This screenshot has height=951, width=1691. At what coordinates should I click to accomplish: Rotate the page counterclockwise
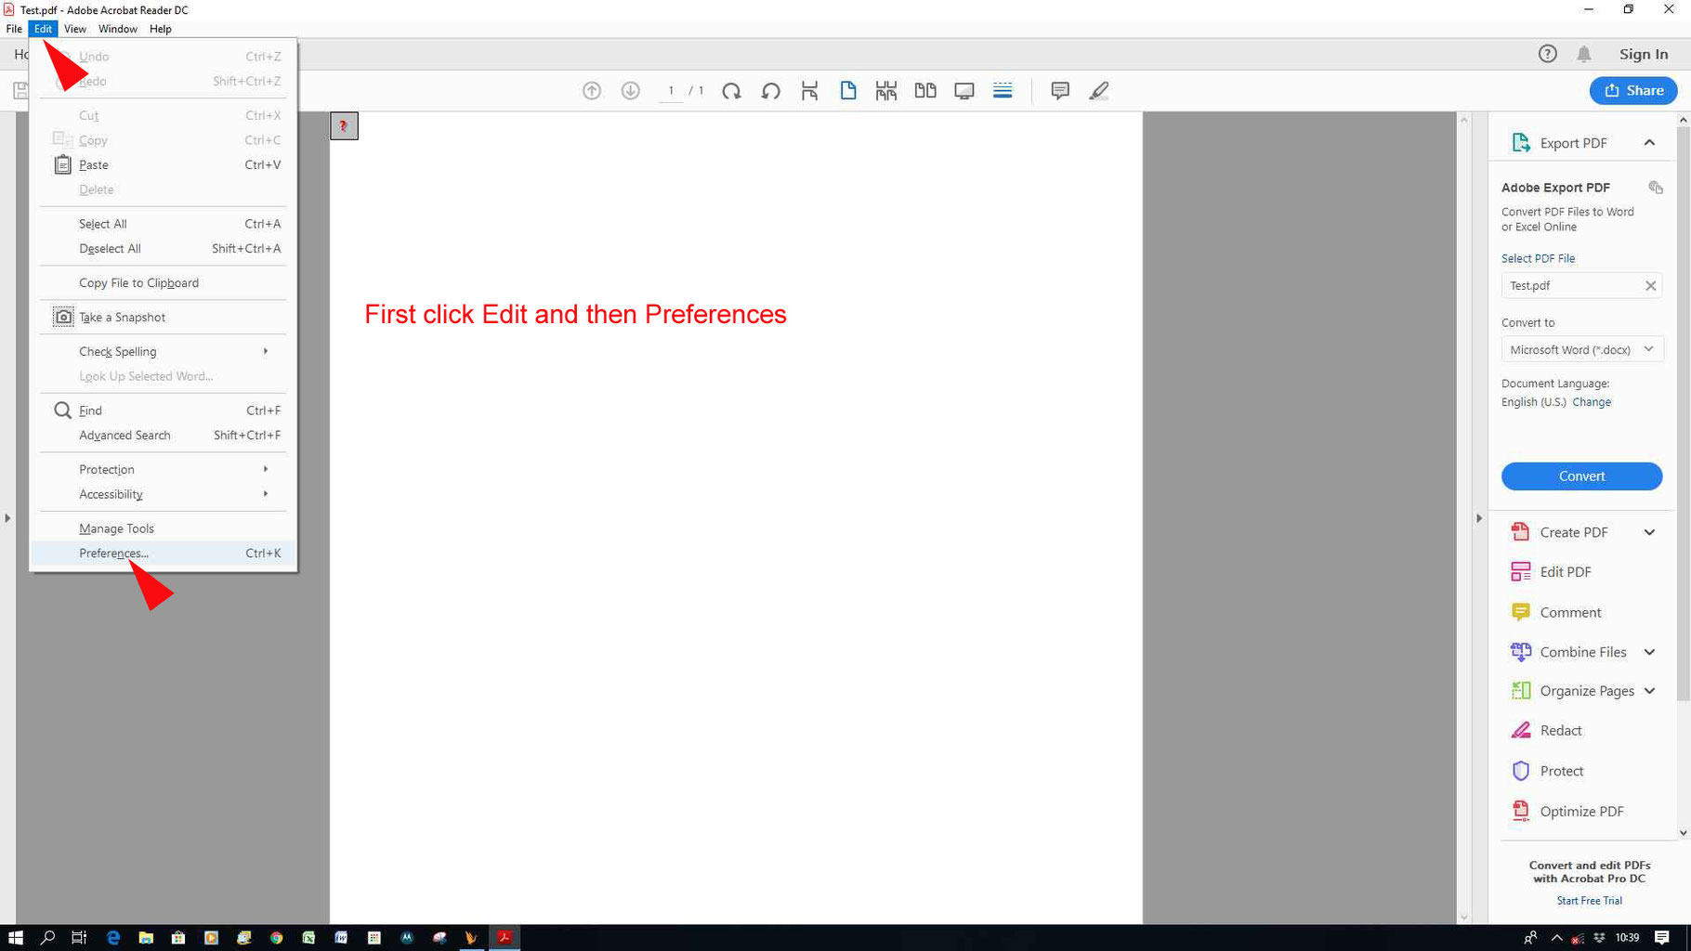tap(770, 90)
